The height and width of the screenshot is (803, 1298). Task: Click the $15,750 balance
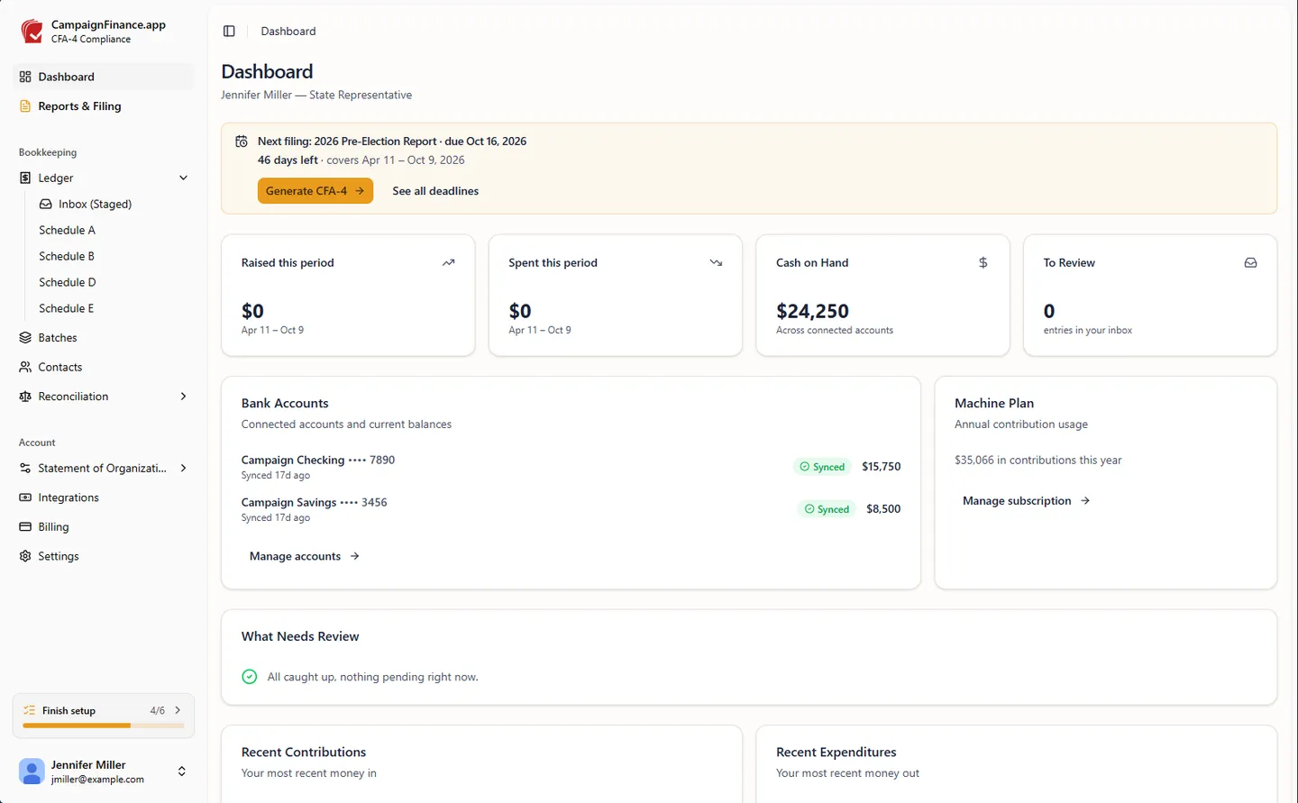882,467
